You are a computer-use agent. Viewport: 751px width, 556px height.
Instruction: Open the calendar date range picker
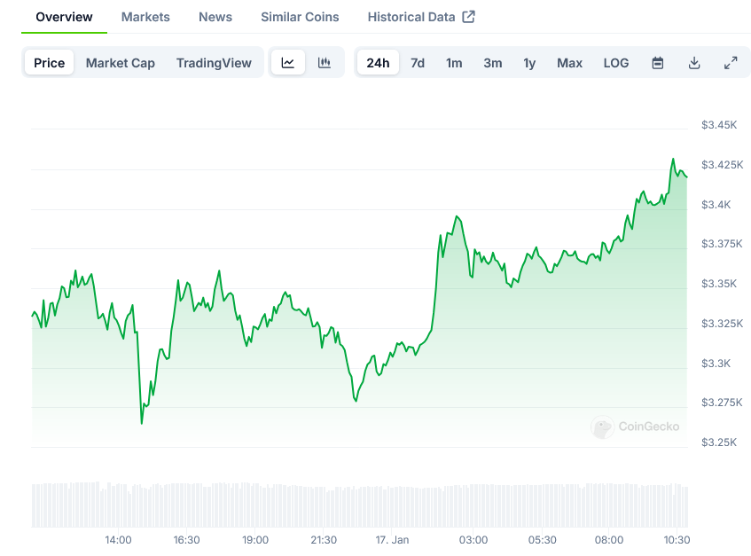(658, 63)
